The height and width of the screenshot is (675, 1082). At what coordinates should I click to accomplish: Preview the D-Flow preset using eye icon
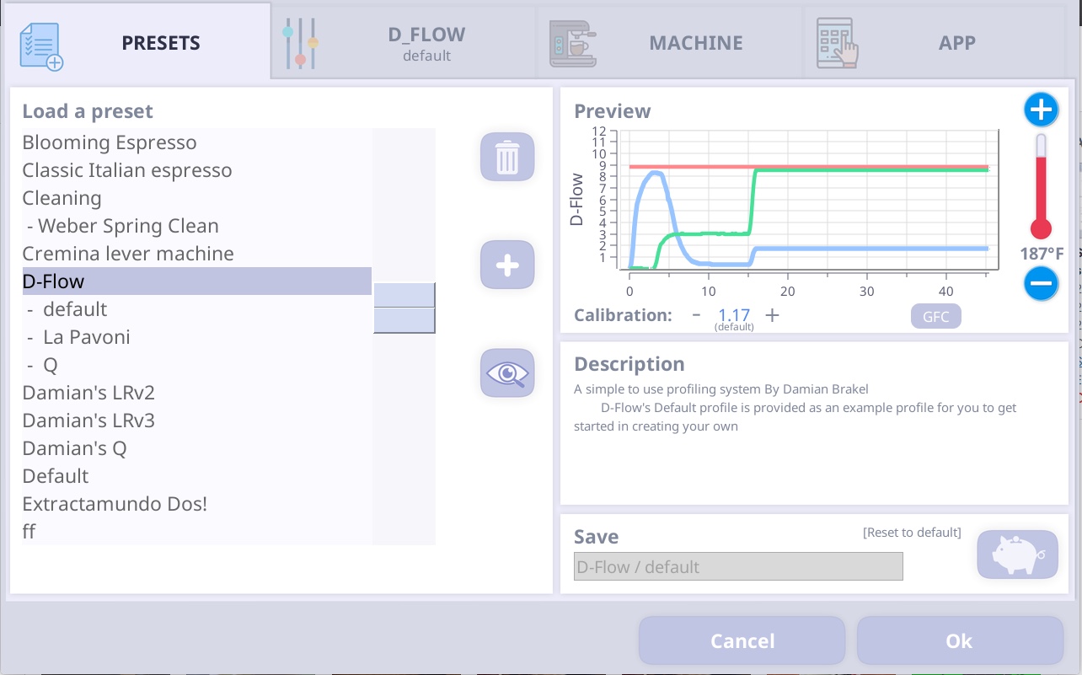pos(506,372)
